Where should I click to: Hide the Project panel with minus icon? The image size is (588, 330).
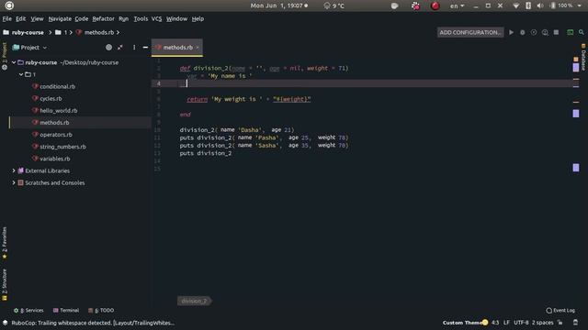(x=145, y=47)
